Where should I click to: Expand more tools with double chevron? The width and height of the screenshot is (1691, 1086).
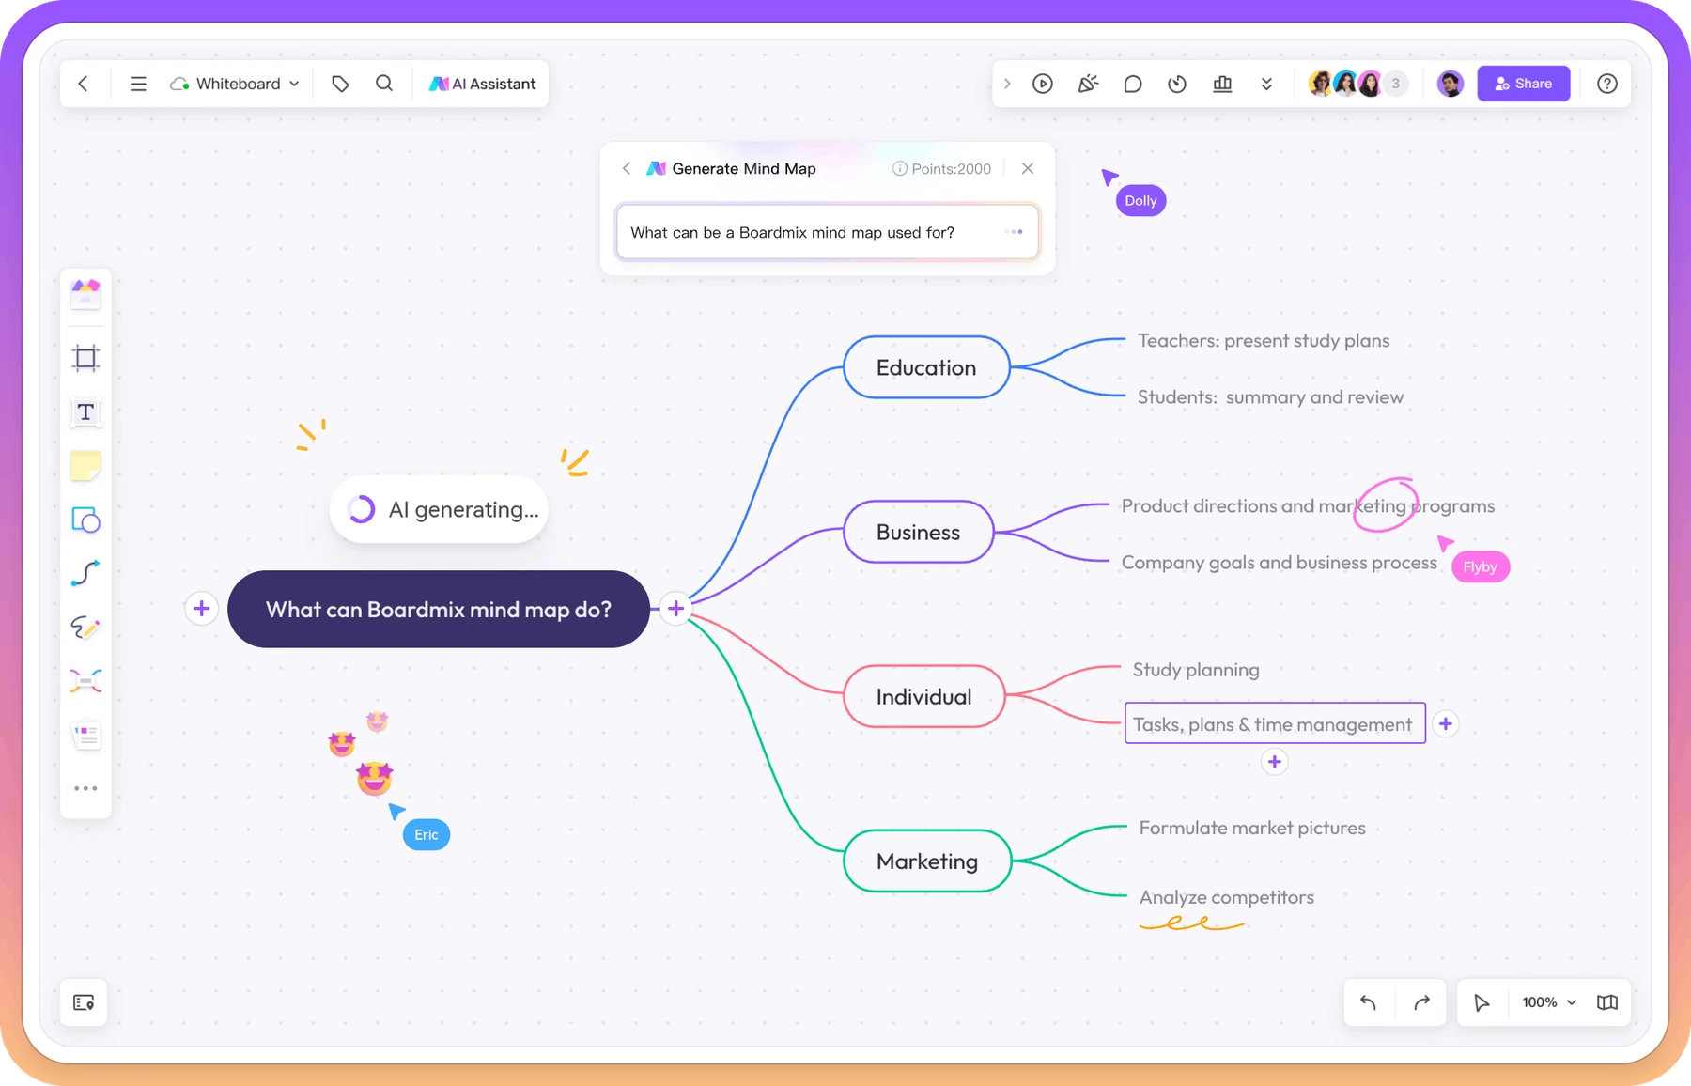(1266, 84)
